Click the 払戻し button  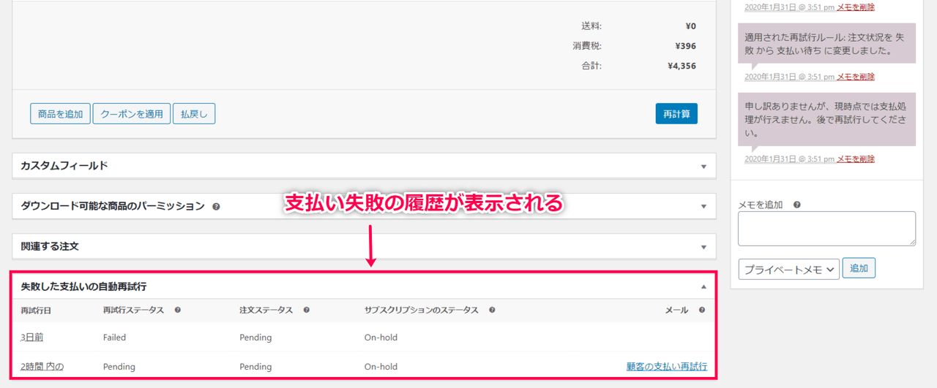194,114
